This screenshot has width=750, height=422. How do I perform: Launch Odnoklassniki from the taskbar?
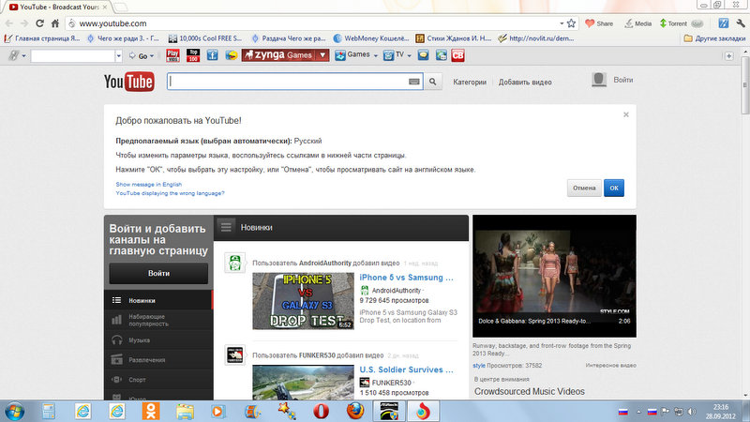click(x=151, y=412)
